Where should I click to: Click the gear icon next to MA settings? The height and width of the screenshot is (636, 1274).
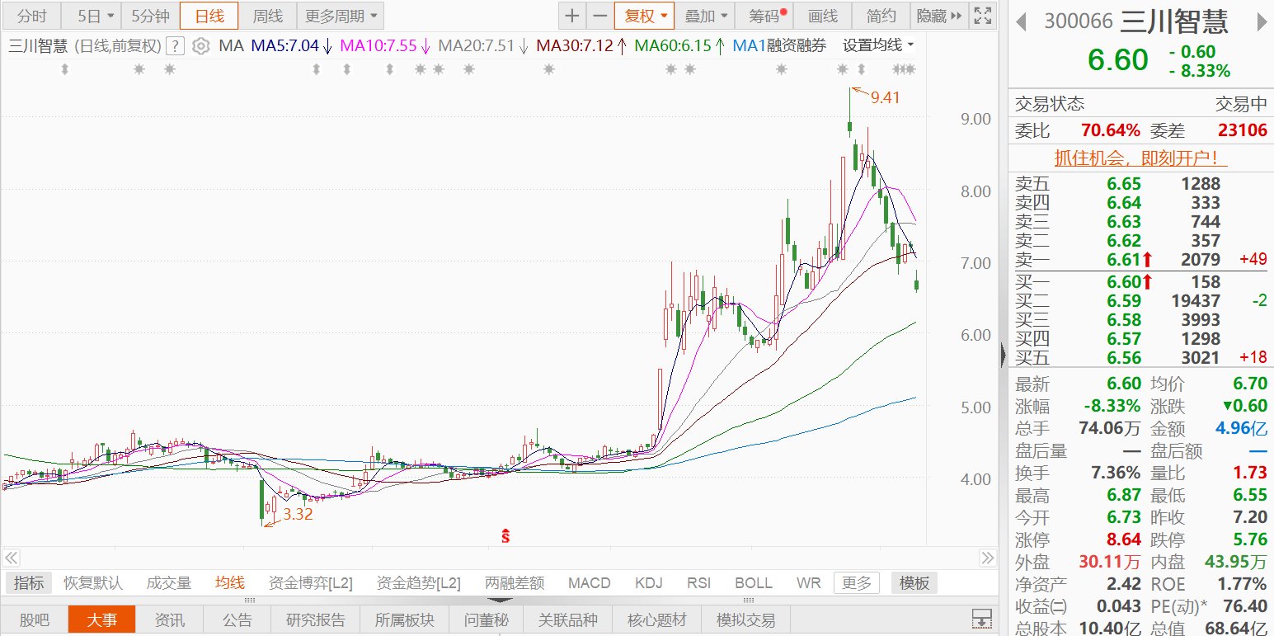200,47
